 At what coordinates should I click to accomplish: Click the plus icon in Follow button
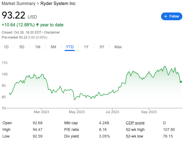[x=166, y=16]
